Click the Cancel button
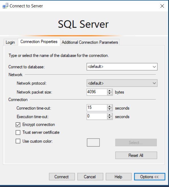 point(90,177)
